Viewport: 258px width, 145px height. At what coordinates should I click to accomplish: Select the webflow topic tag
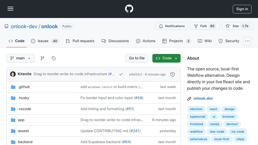pyautogui.click(x=196, y=132)
